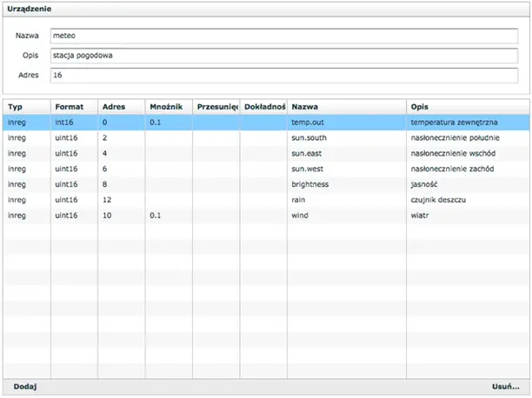Sort by the Format column header
Screen dimensions: 532x398
point(74,107)
